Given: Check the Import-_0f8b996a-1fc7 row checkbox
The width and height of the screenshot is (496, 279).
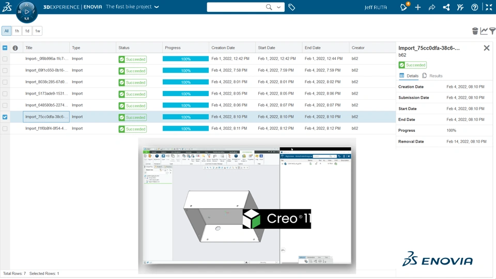Looking at the screenshot, I should [x=5, y=59].
